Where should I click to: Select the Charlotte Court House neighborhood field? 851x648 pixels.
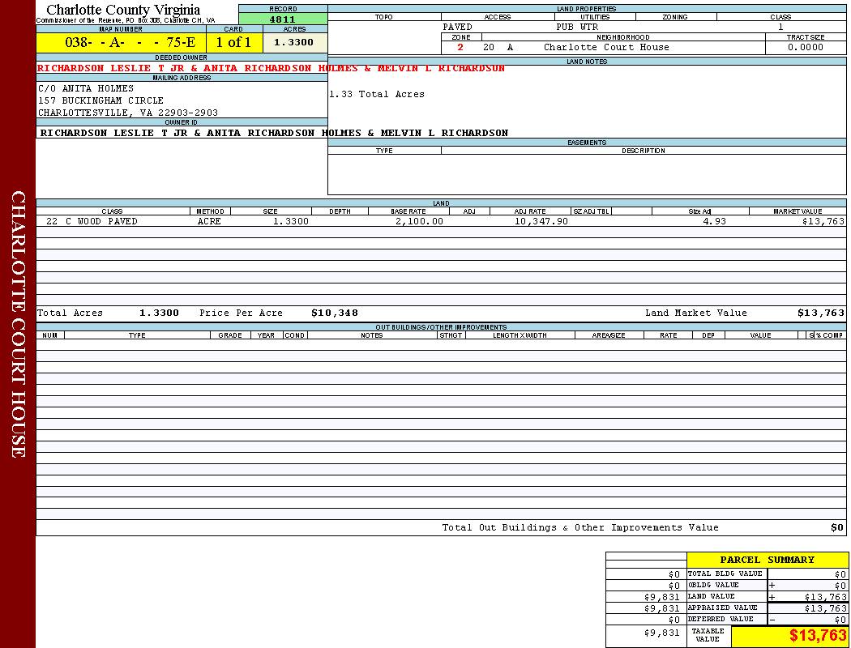point(606,47)
